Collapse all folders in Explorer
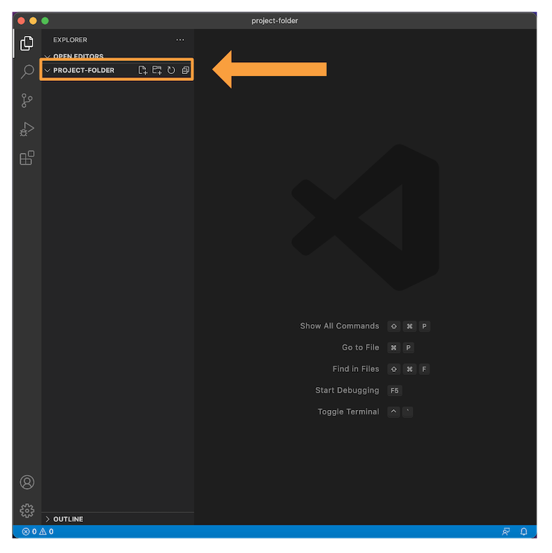 coord(185,71)
